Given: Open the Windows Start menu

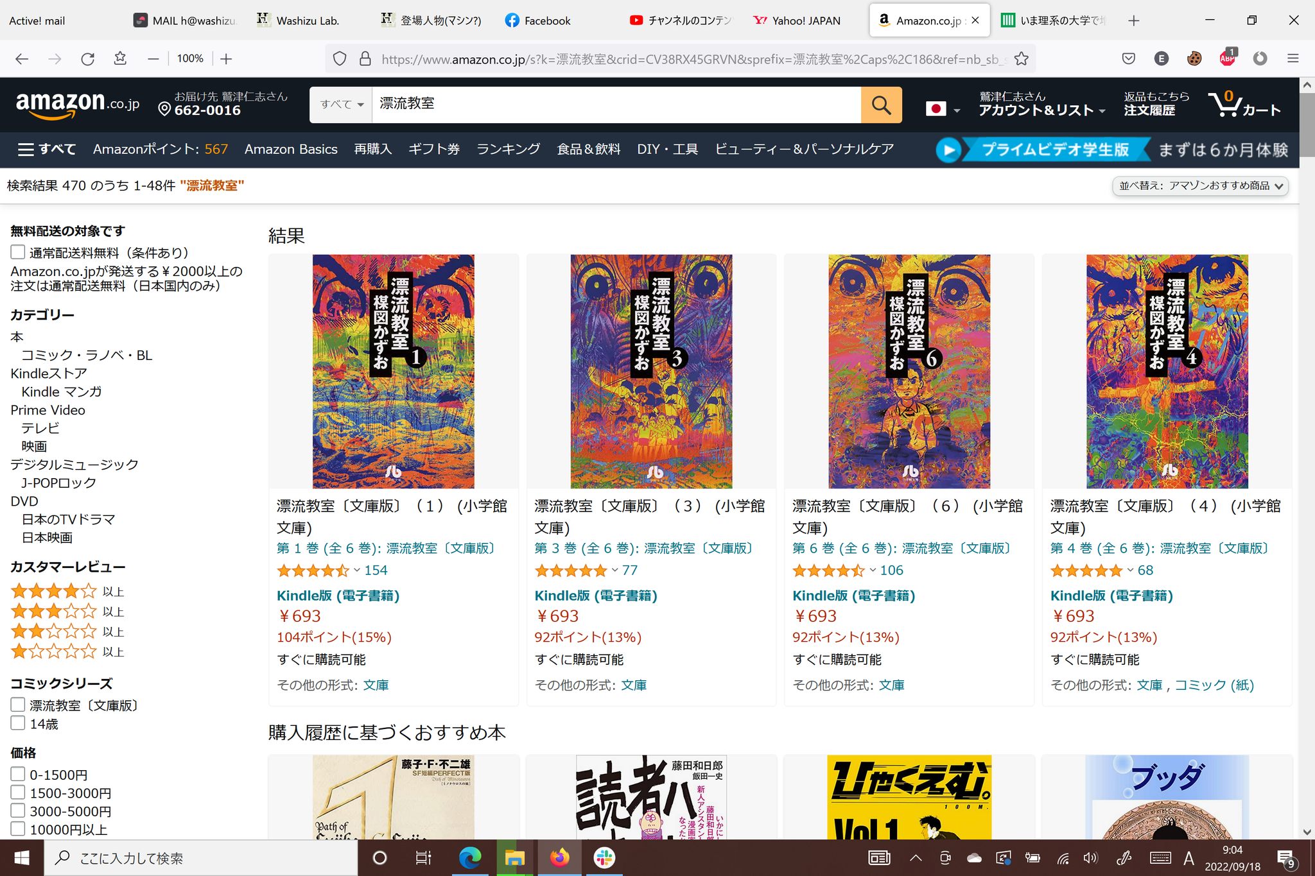Looking at the screenshot, I should 22,858.
